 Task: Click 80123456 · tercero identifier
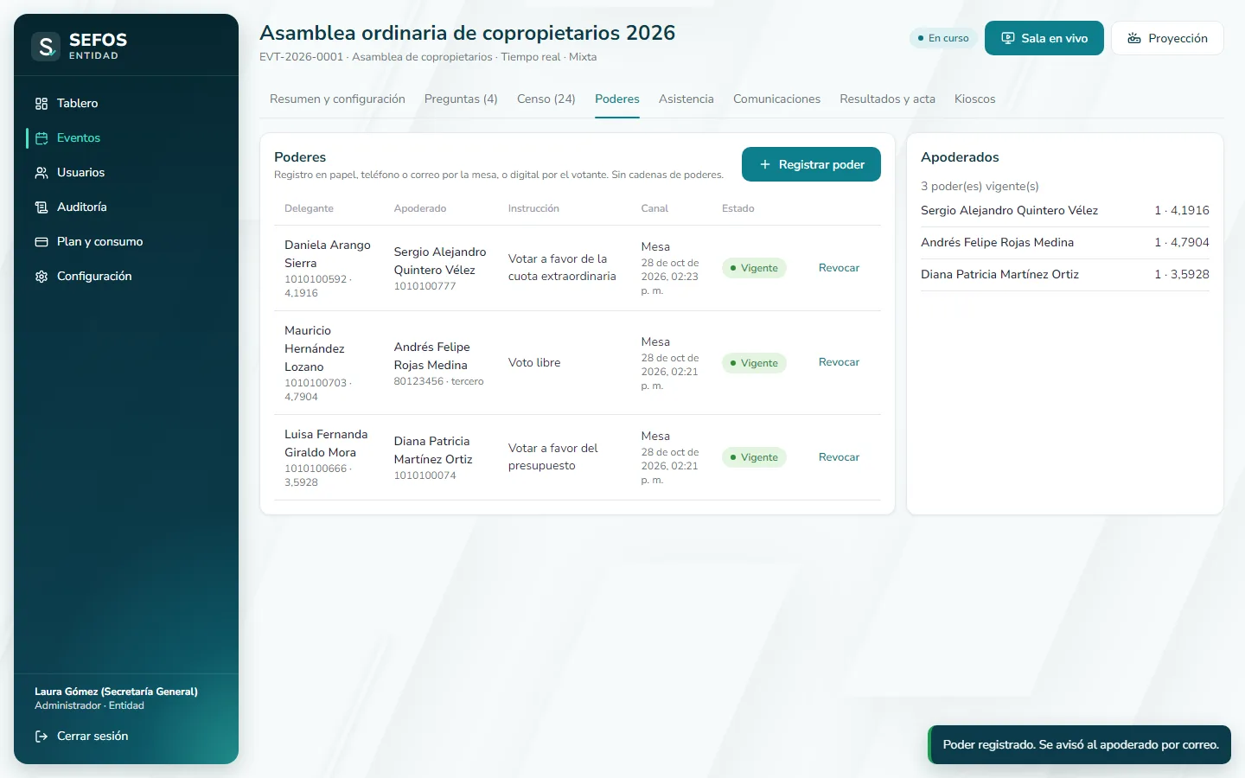438,381
